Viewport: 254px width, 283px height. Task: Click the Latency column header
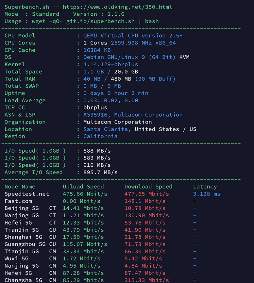205,187
